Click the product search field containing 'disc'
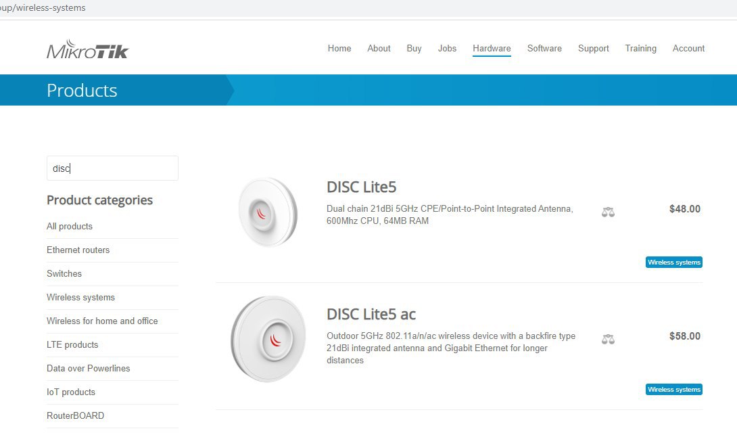The image size is (737, 433). point(112,168)
